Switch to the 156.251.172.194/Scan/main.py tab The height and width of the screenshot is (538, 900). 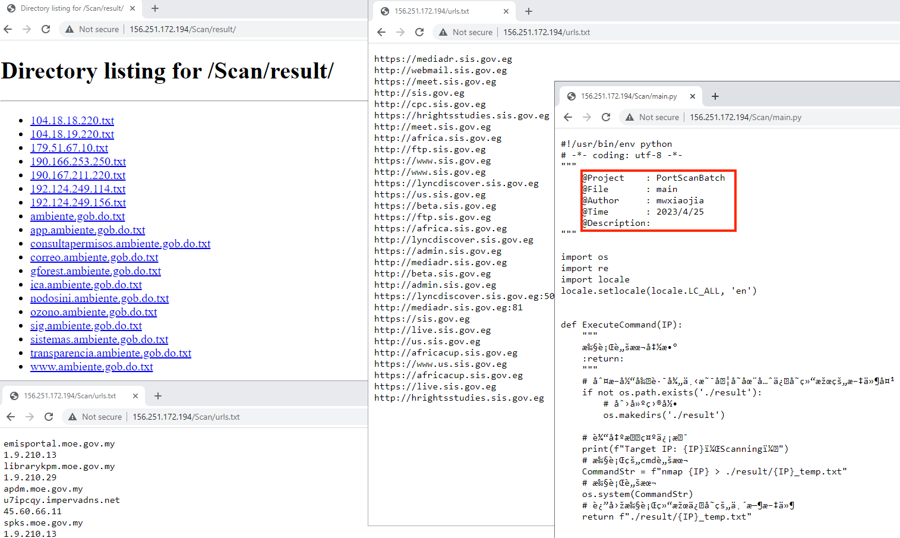coord(630,96)
